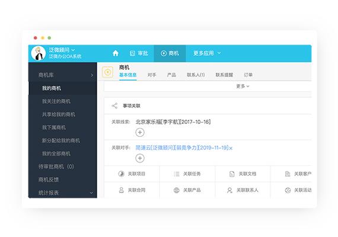Open the 商机 tab in top bar
The height and width of the screenshot is (237, 338).
(x=170, y=53)
